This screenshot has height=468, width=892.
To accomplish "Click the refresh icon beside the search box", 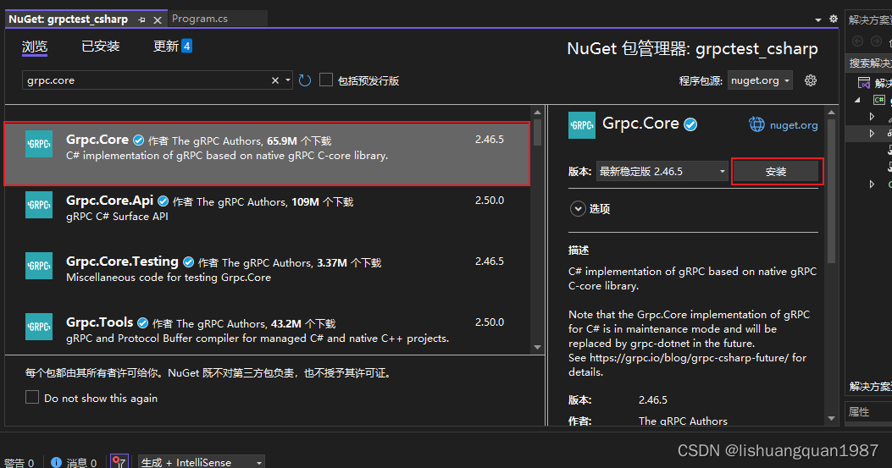I will [305, 80].
